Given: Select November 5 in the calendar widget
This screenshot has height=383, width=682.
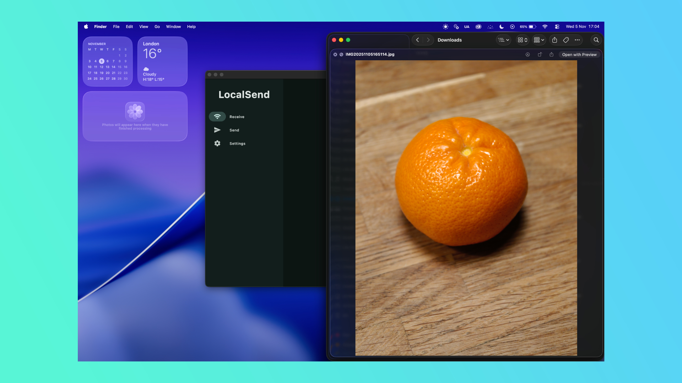Looking at the screenshot, I should (102, 61).
